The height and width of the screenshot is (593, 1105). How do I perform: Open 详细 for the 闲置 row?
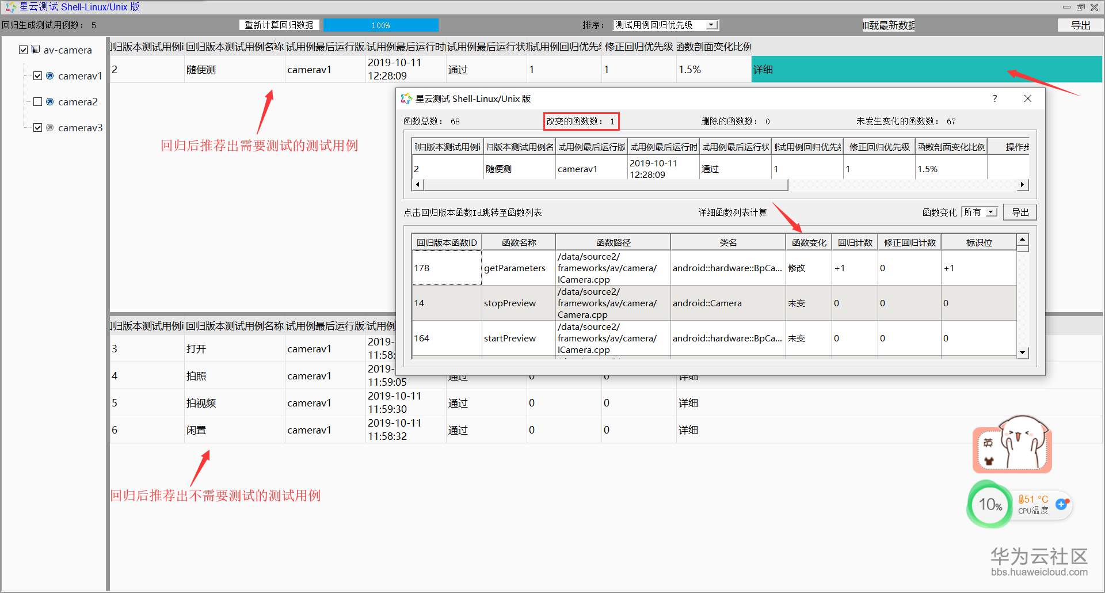tap(688, 429)
